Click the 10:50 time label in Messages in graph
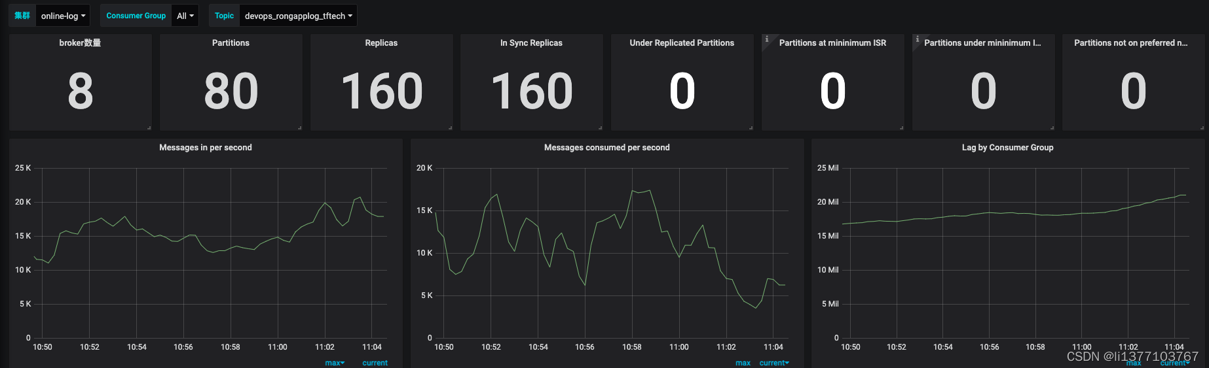Viewport: 1209px width, 368px height. coord(43,347)
